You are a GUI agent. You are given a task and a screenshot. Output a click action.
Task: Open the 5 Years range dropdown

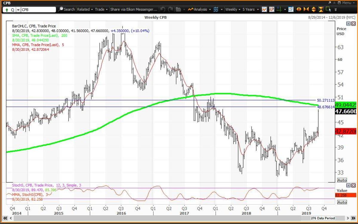tap(251, 10)
